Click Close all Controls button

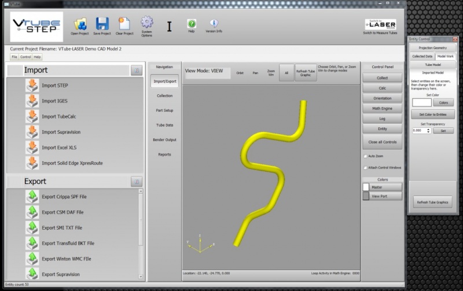coord(383,142)
